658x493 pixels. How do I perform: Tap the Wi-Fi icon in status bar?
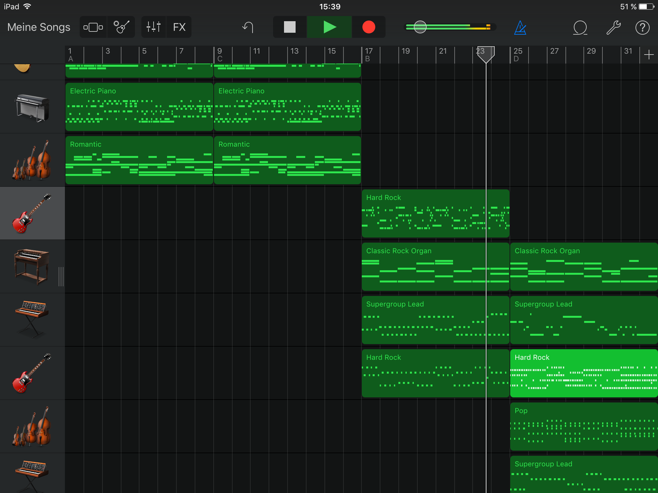(x=28, y=6)
